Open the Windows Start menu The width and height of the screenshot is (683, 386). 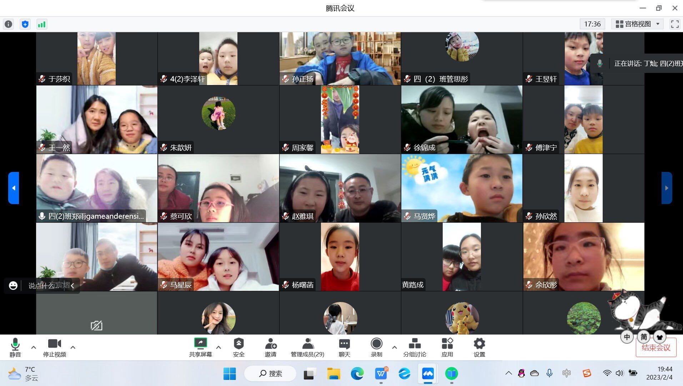point(230,373)
